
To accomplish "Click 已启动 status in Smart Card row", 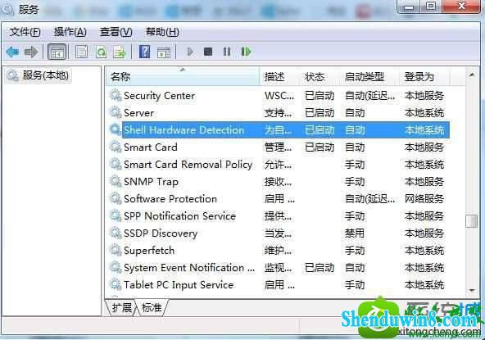I will tap(320, 147).
